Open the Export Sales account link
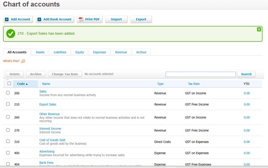Image resolution: width=268 pixels, height=168 pixels. (x=48, y=104)
